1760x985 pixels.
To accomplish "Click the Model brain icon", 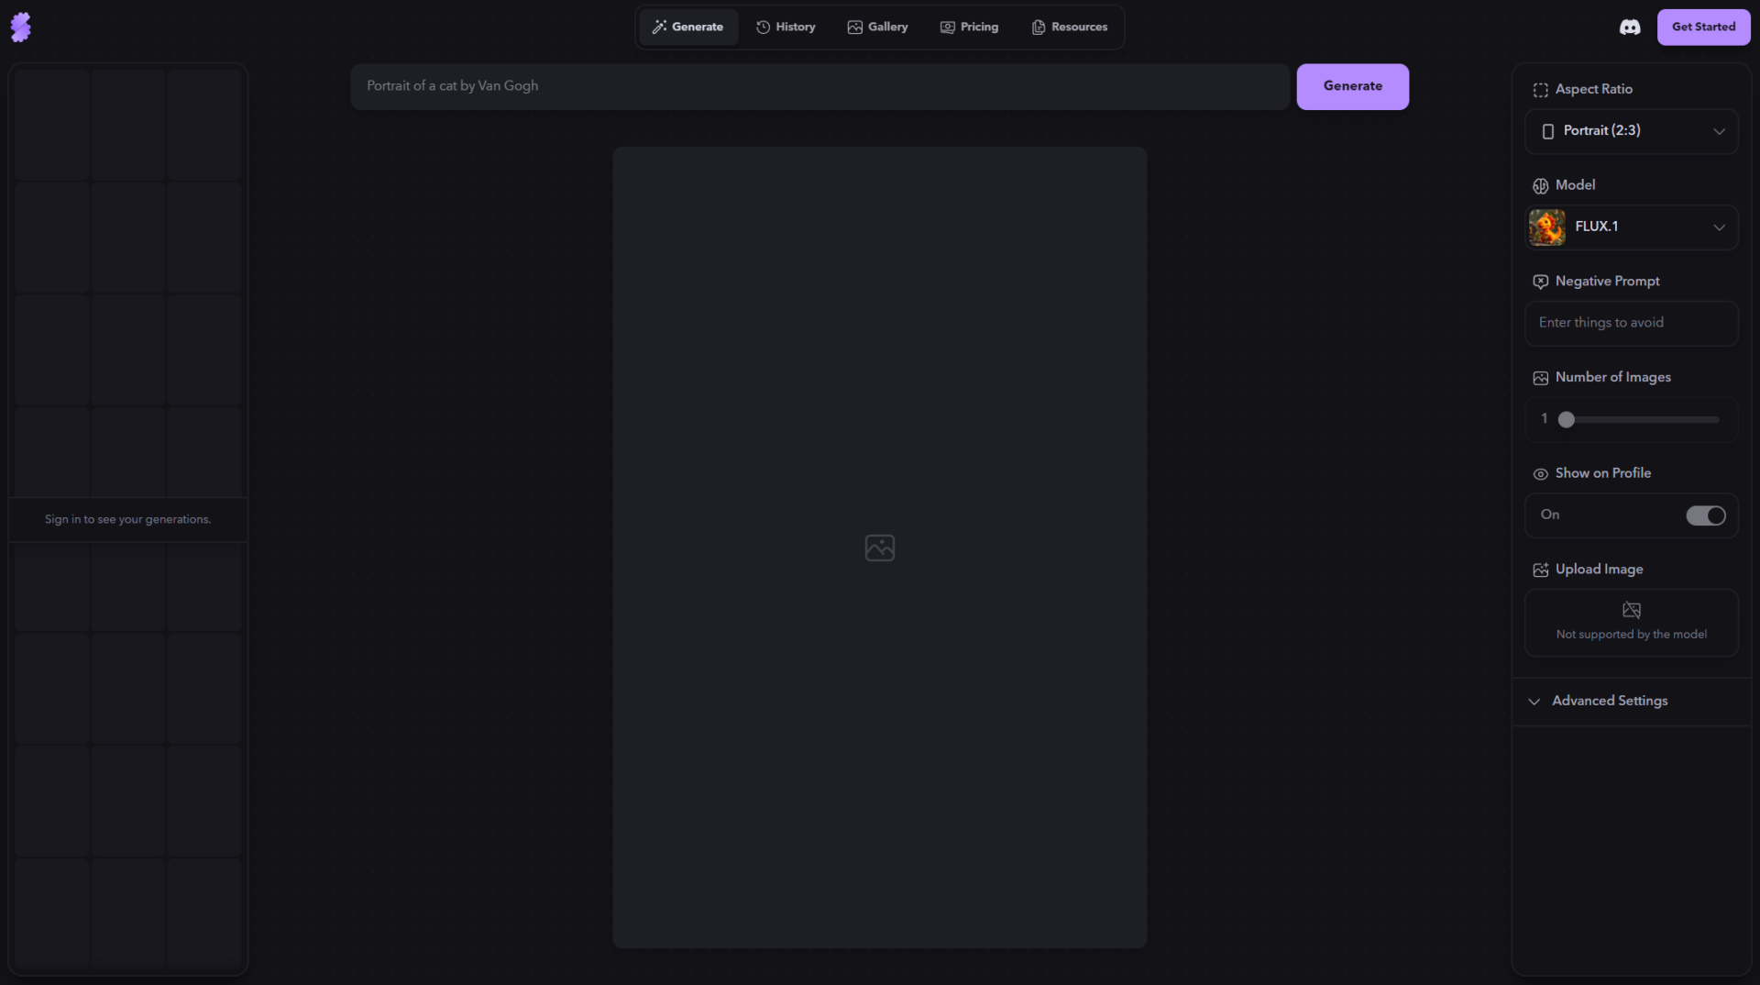I will tap(1540, 186).
